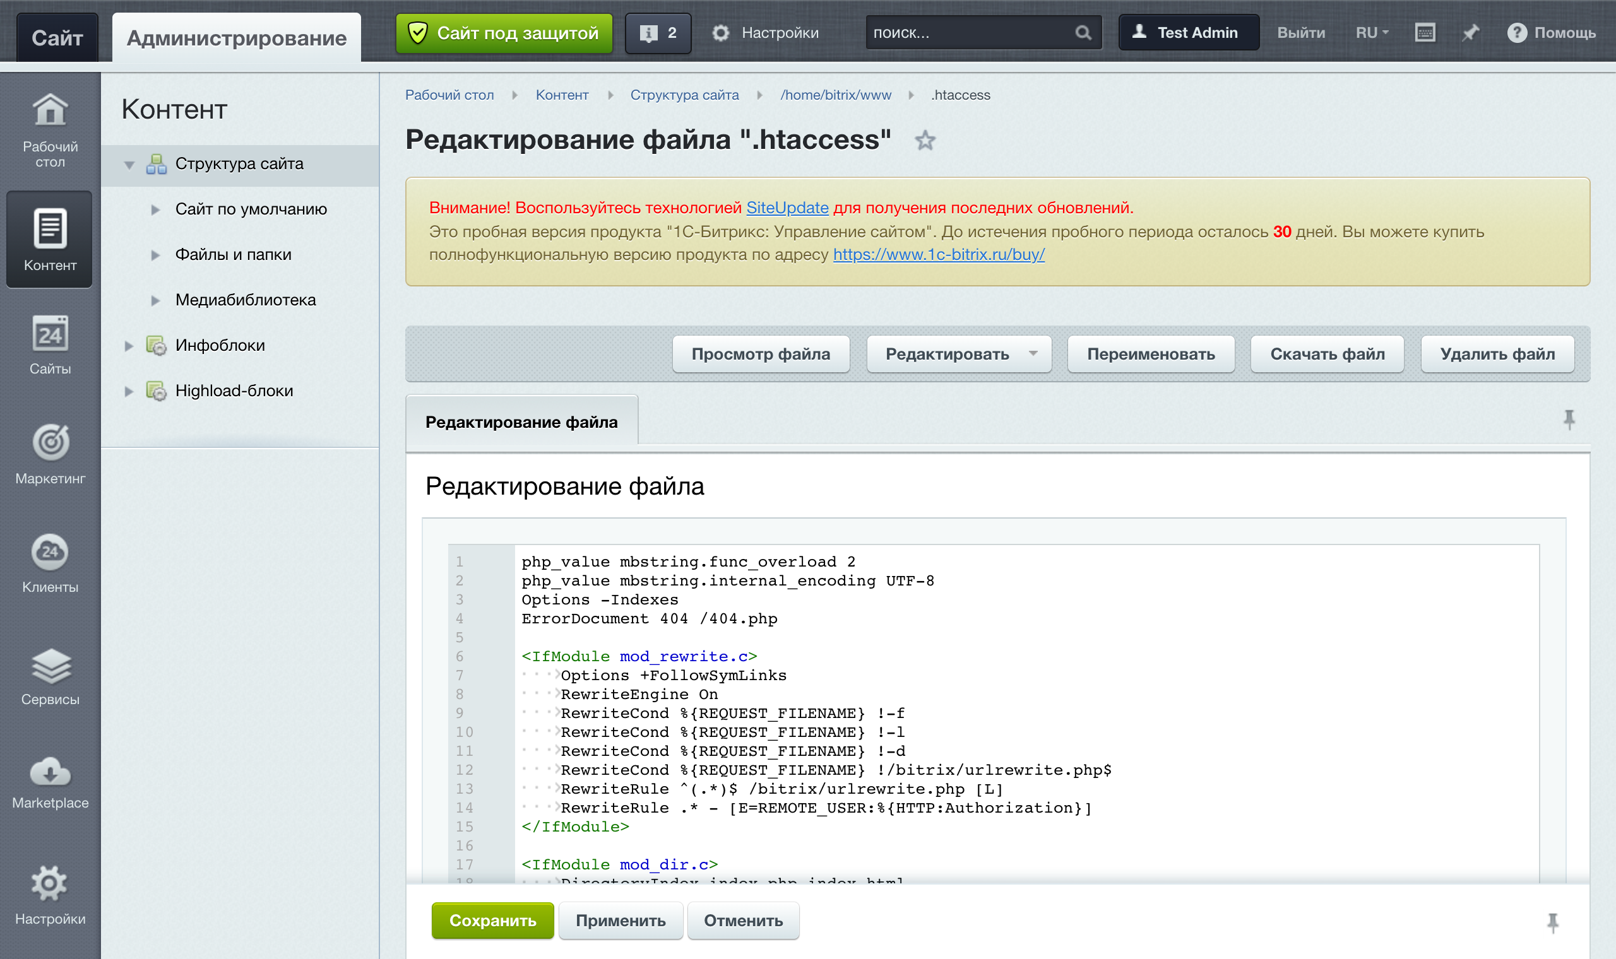Pin the bottom button bar with the pin icon

click(x=1553, y=923)
